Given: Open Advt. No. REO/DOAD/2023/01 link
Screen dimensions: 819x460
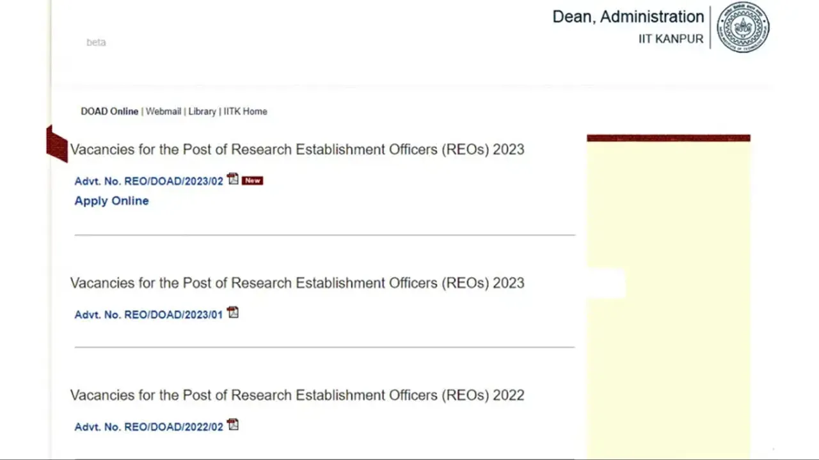Looking at the screenshot, I should [x=148, y=314].
